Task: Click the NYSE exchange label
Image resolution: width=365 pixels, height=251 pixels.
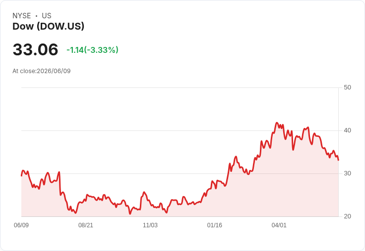Action: pos(22,16)
